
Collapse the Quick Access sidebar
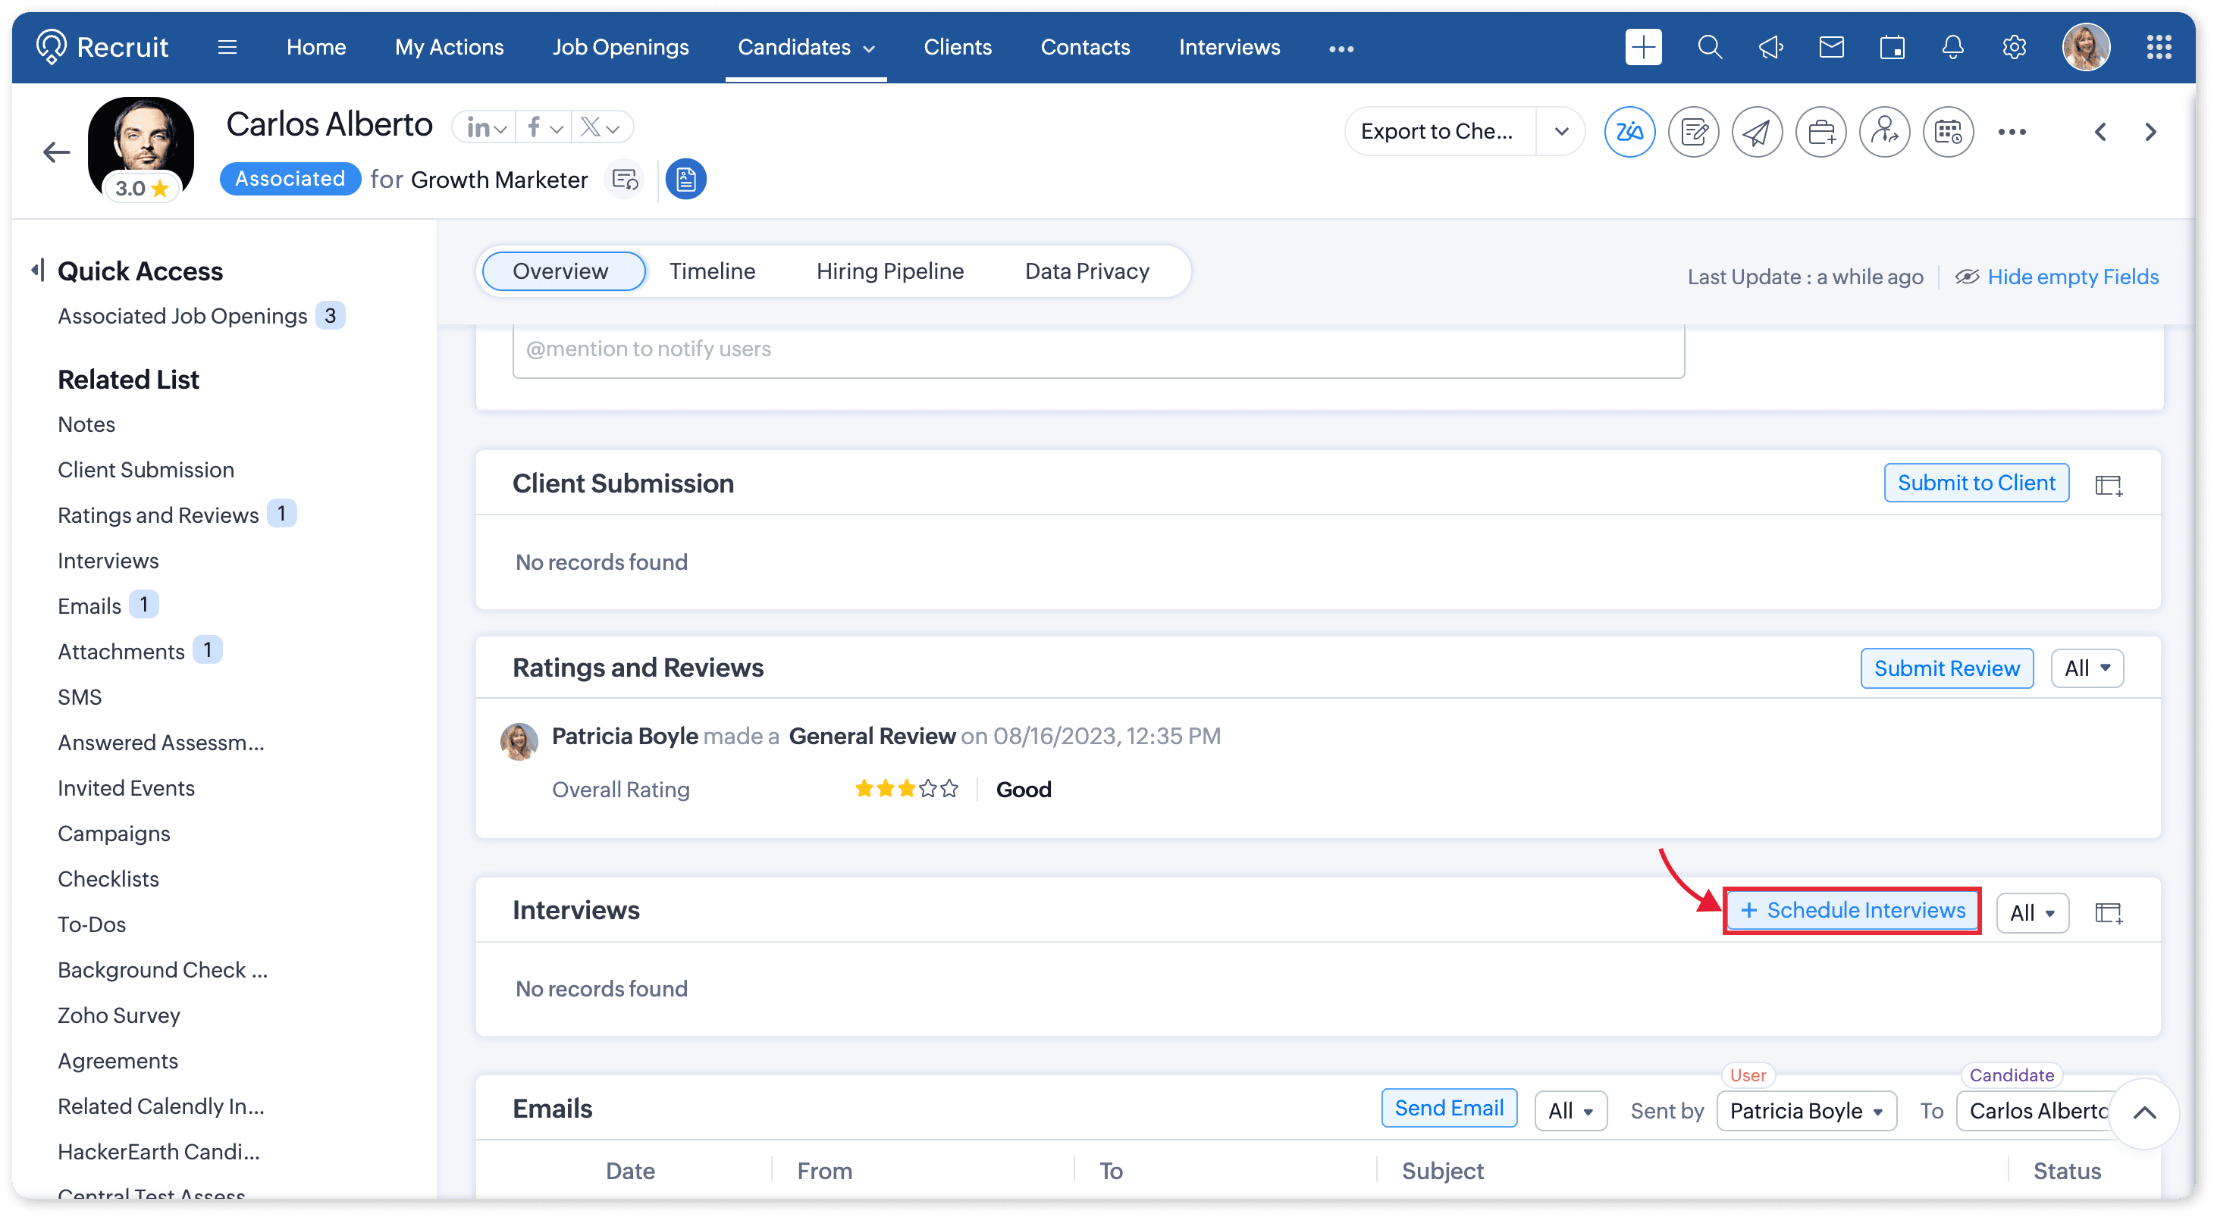tap(37, 271)
